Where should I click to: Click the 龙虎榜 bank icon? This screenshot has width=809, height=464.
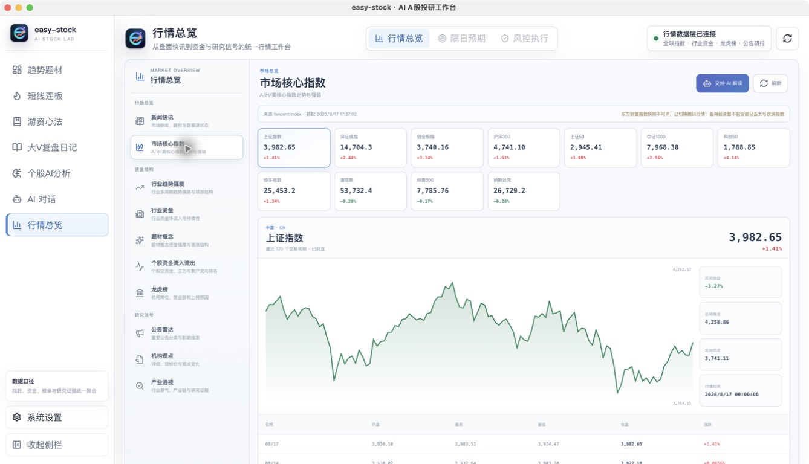point(140,293)
